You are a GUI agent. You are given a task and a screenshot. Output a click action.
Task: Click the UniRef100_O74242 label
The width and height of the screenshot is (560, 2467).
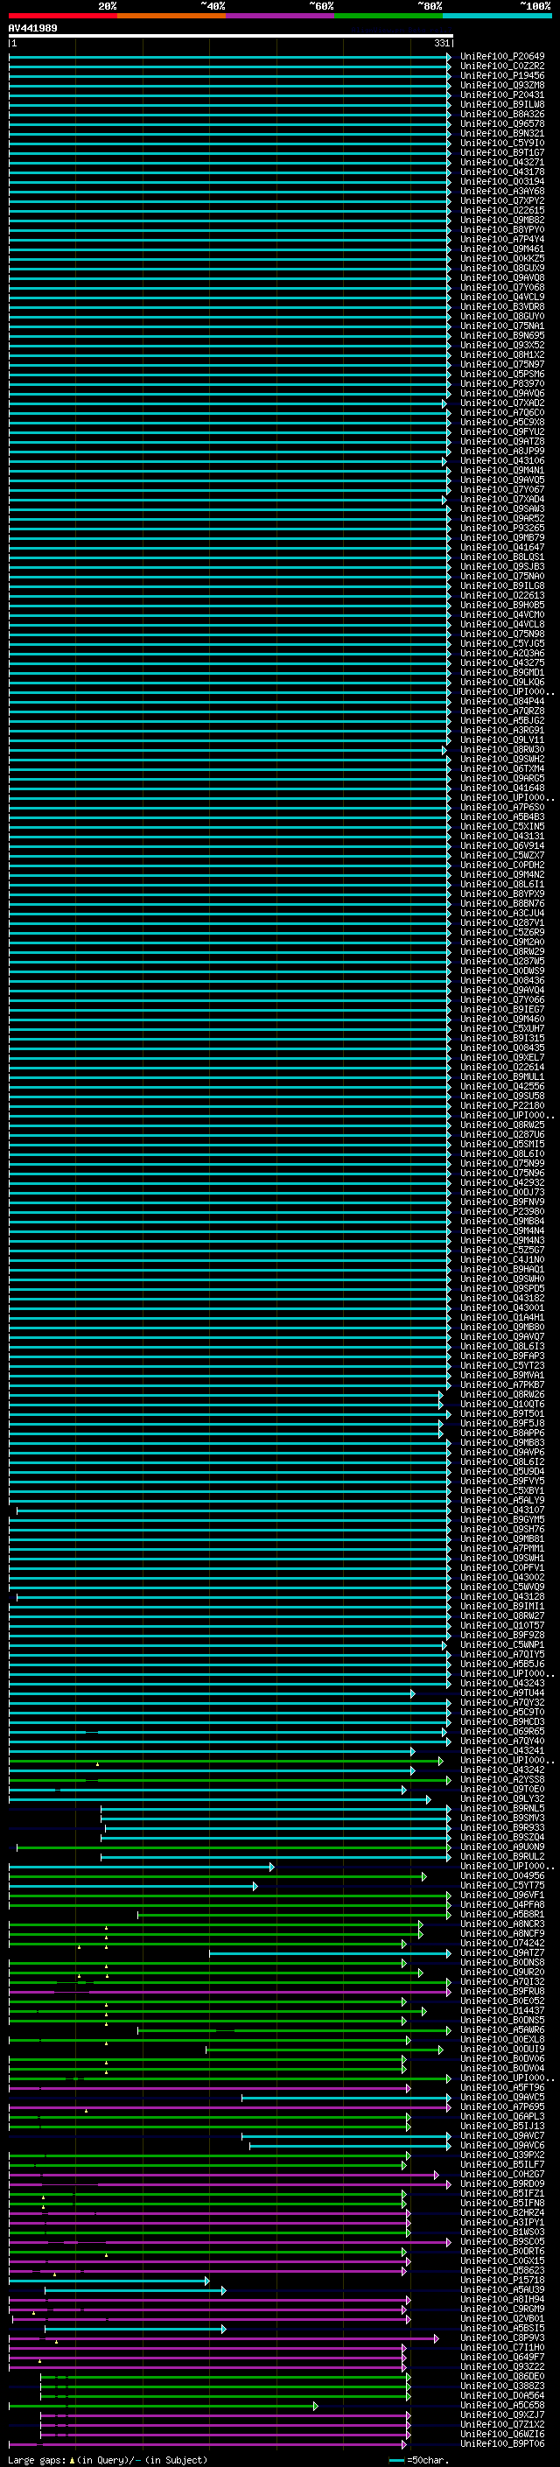coord(502,1943)
